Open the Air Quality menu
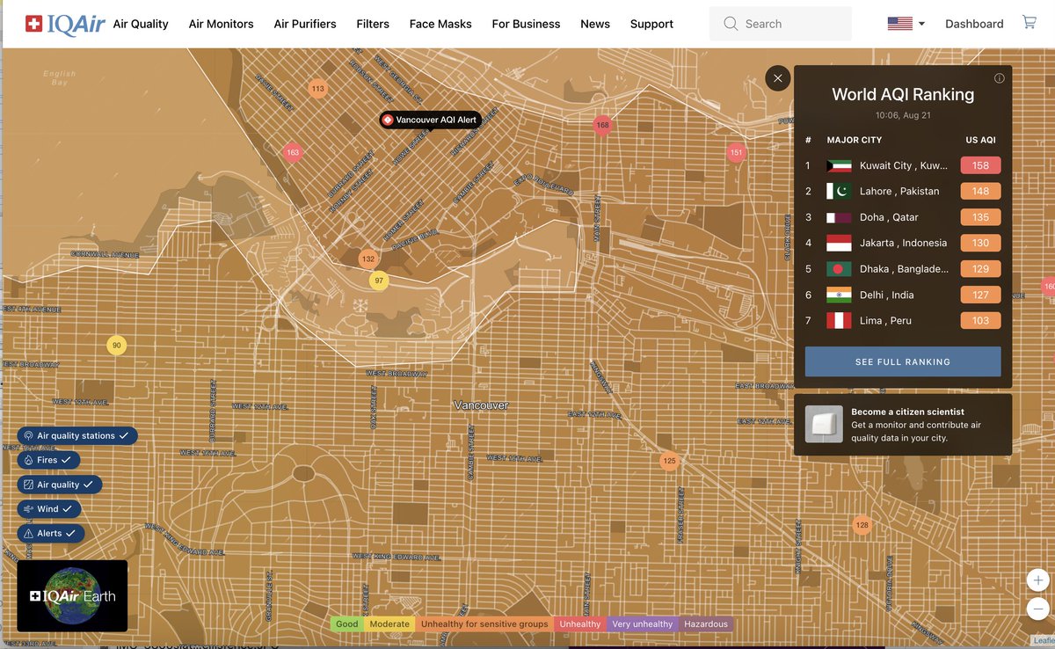Viewport: 1055px width, 649px height. click(x=141, y=24)
